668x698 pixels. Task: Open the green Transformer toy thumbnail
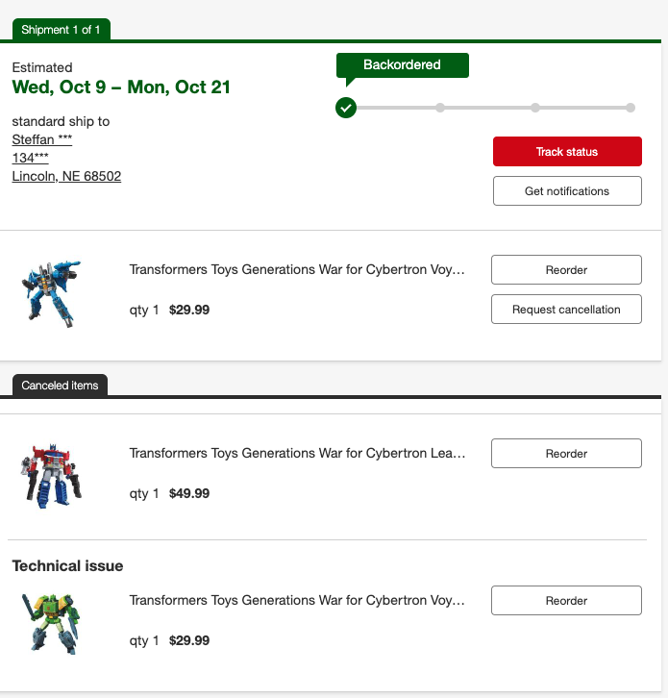pyautogui.click(x=53, y=621)
